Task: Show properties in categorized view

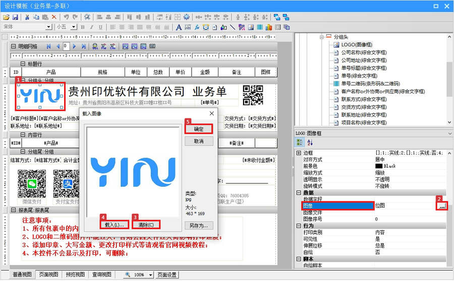Action: (x=300, y=142)
